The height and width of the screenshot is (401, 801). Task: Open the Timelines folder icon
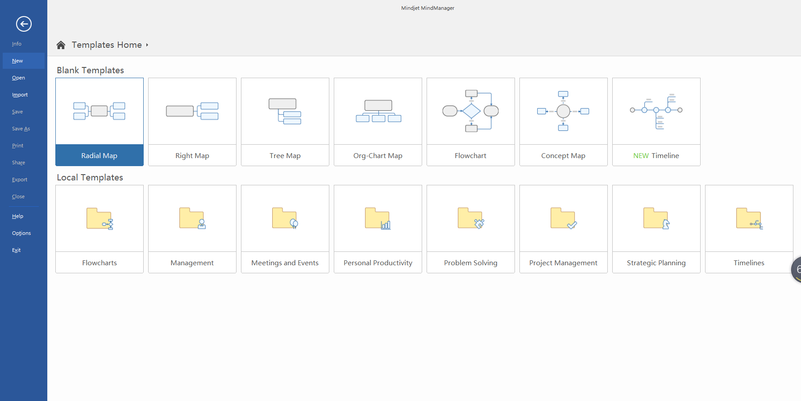tap(749, 218)
